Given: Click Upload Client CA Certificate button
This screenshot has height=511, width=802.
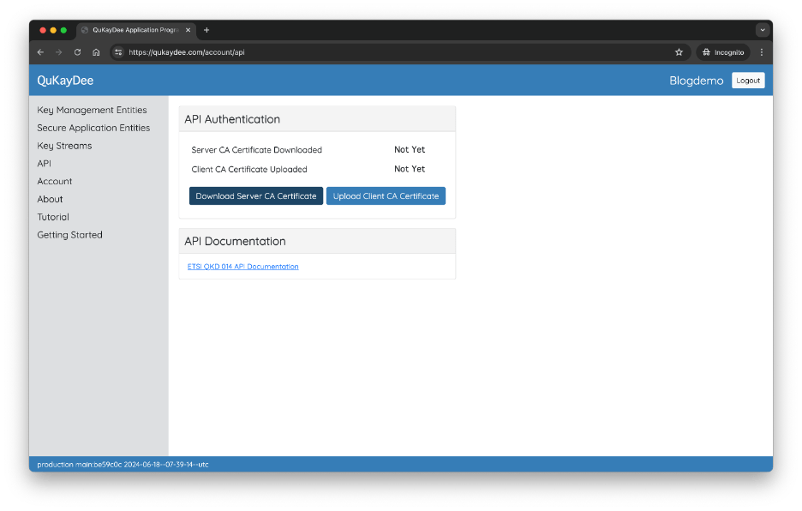Looking at the screenshot, I should (386, 196).
